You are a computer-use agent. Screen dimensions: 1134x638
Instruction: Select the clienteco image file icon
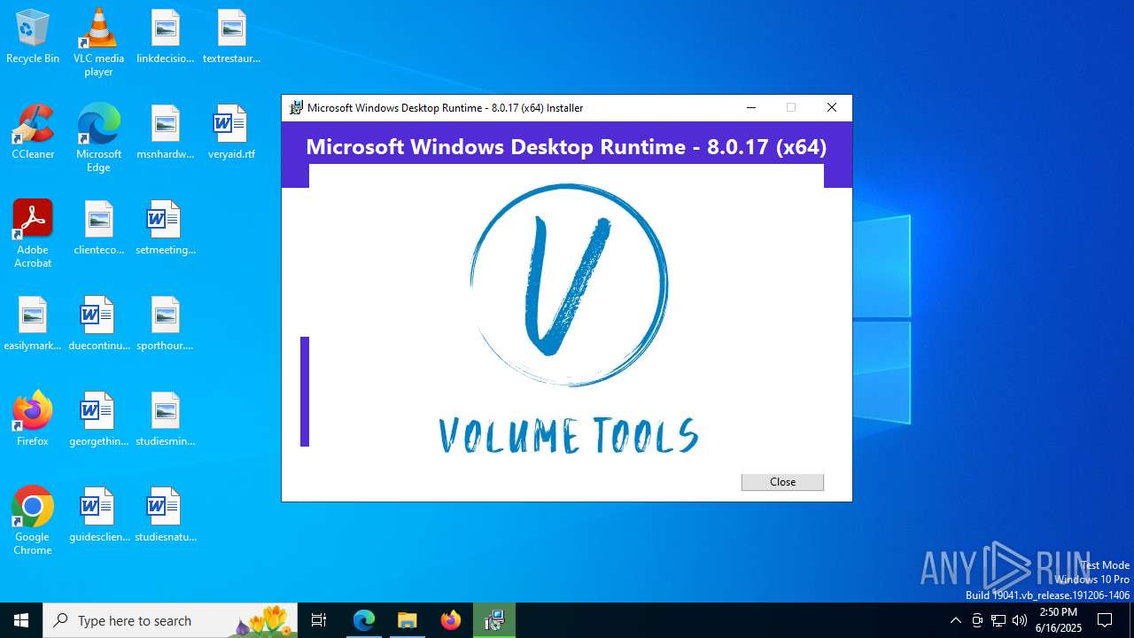pyautogui.click(x=98, y=228)
